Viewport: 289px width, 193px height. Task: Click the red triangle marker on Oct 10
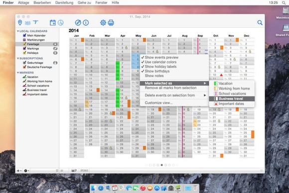pos(221,75)
